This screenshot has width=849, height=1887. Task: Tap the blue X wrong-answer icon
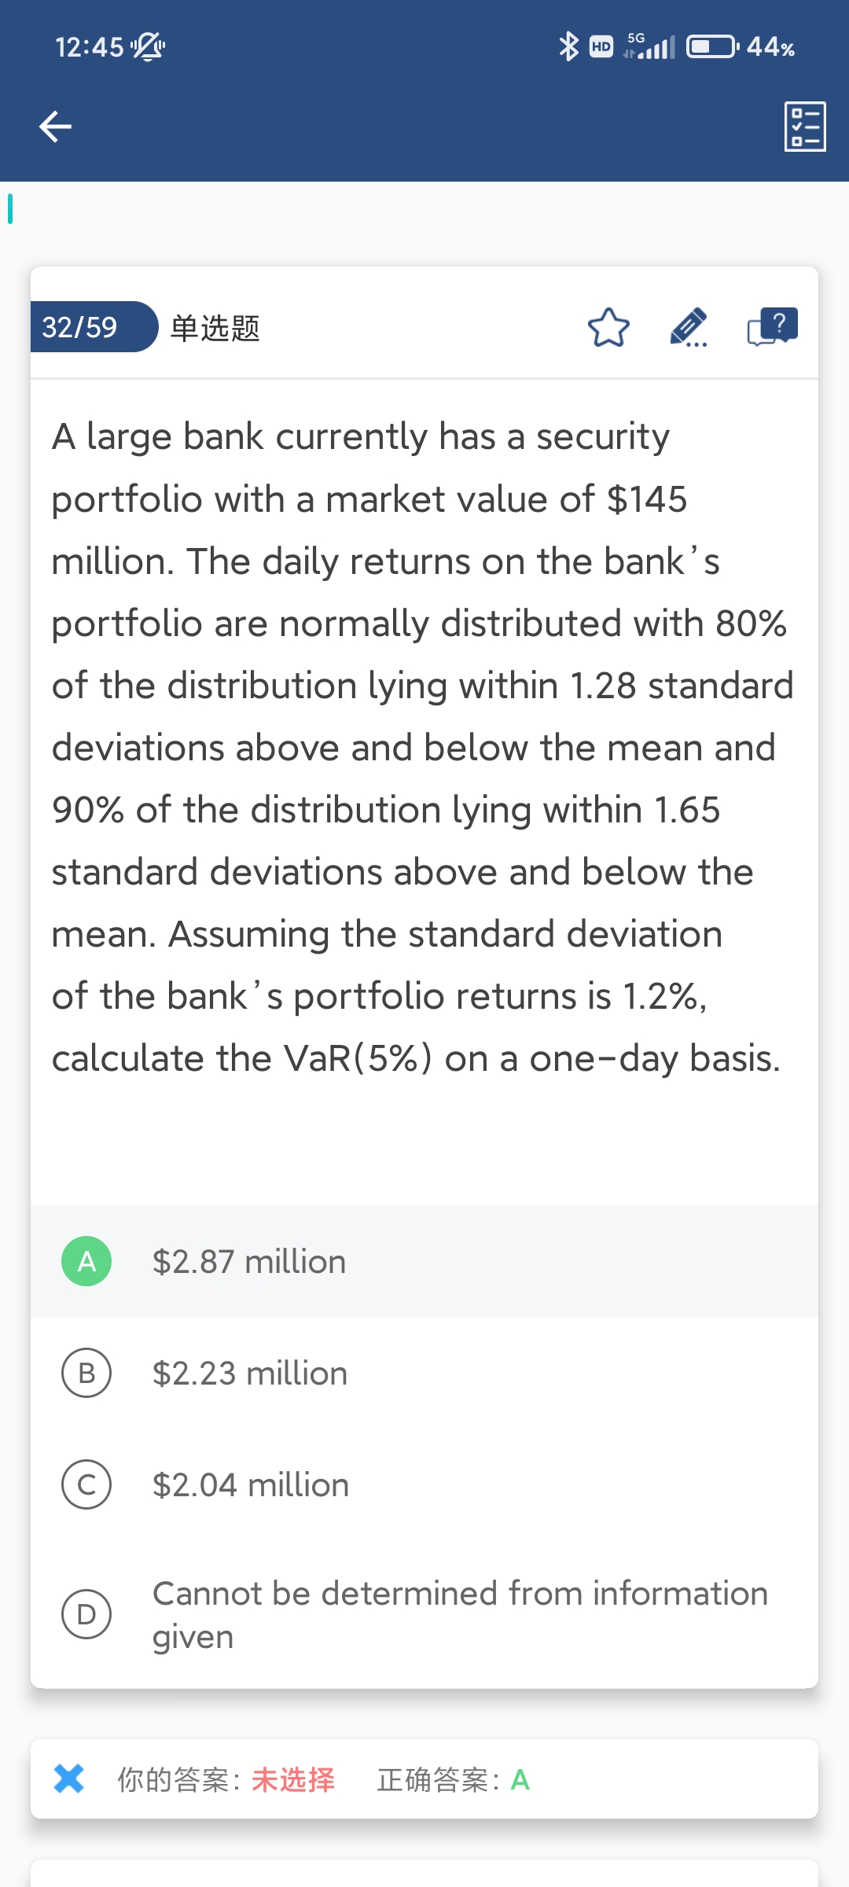tap(69, 1778)
